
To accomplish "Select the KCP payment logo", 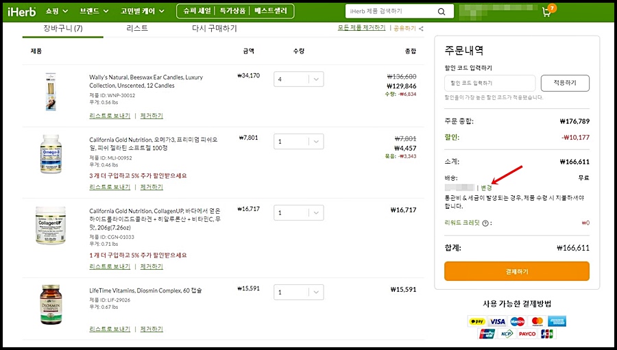I will click(x=507, y=334).
